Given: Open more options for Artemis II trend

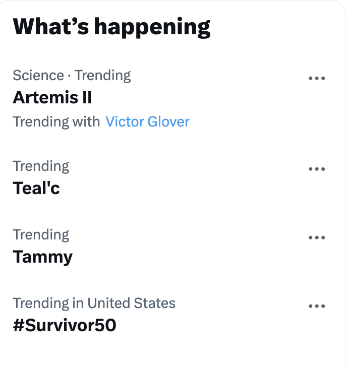Looking at the screenshot, I should click(316, 78).
